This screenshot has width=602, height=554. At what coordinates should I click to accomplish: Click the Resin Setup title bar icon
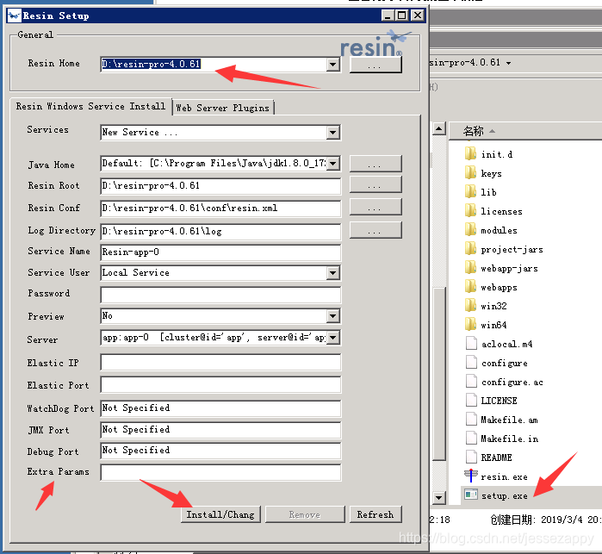click(x=14, y=16)
